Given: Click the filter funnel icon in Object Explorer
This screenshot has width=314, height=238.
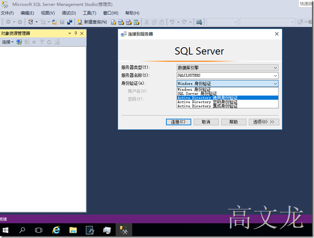Looking at the screenshot, I should coord(42,42).
